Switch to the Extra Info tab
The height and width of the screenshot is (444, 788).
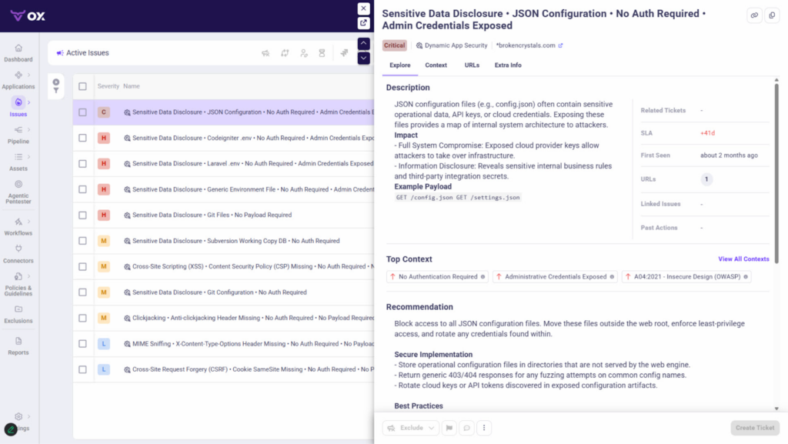click(508, 65)
